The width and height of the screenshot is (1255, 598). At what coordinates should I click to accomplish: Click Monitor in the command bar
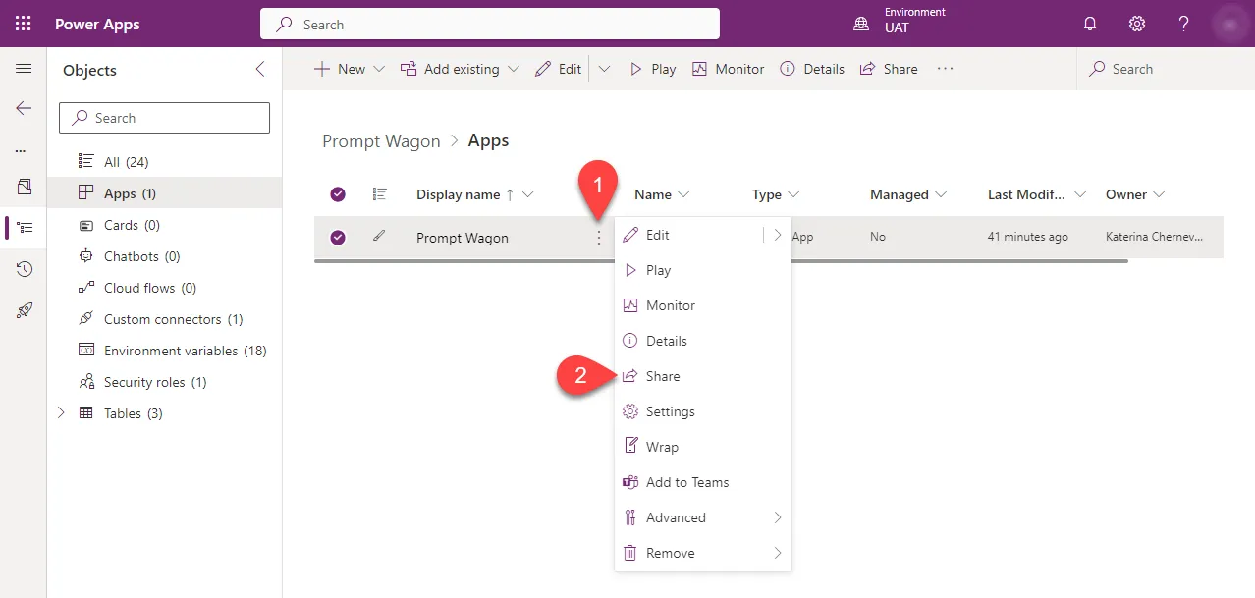[728, 69]
